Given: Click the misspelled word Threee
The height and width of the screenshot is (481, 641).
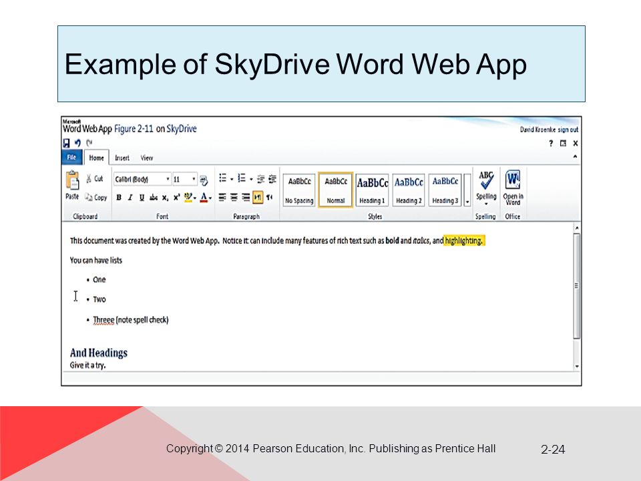Looking at the screenshot, I should (x=104, y=320).
